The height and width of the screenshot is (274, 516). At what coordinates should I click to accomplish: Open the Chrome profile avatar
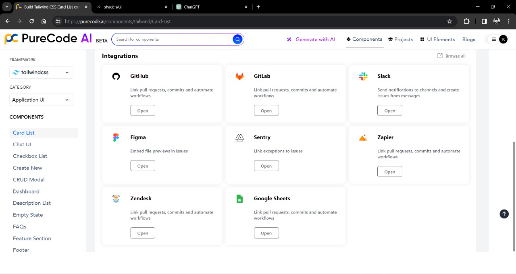point(497,21)
